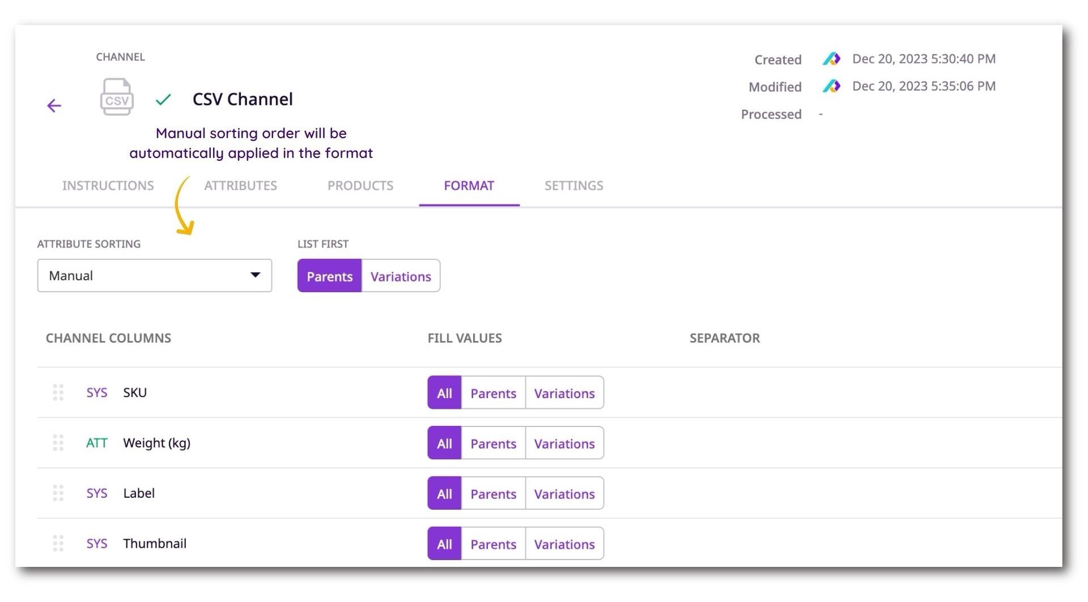The height and width of the screenshot is (602, 1088).
Task: Click the drag handle on the SKU row
Action: click(58, 392)
